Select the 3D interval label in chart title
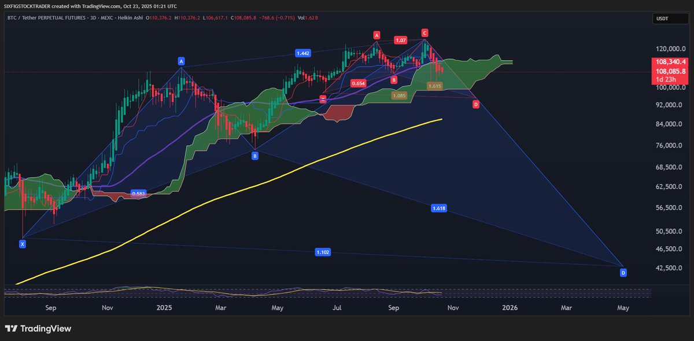694x341 pixels. coord(92,18)
